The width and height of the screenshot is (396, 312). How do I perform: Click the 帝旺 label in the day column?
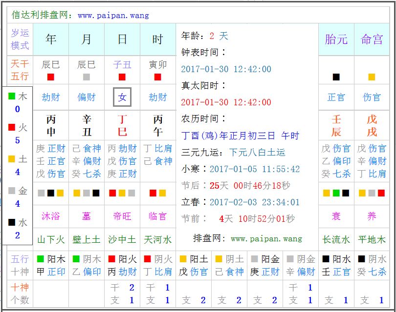(122, 216)
